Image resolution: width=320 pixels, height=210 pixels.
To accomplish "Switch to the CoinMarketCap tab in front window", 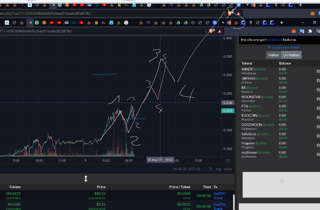I will [x=215, y=23].
